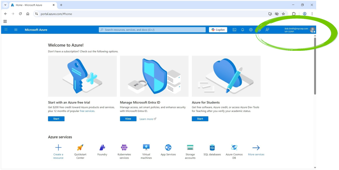Click the Azure search resources field

tap(152, 30)
